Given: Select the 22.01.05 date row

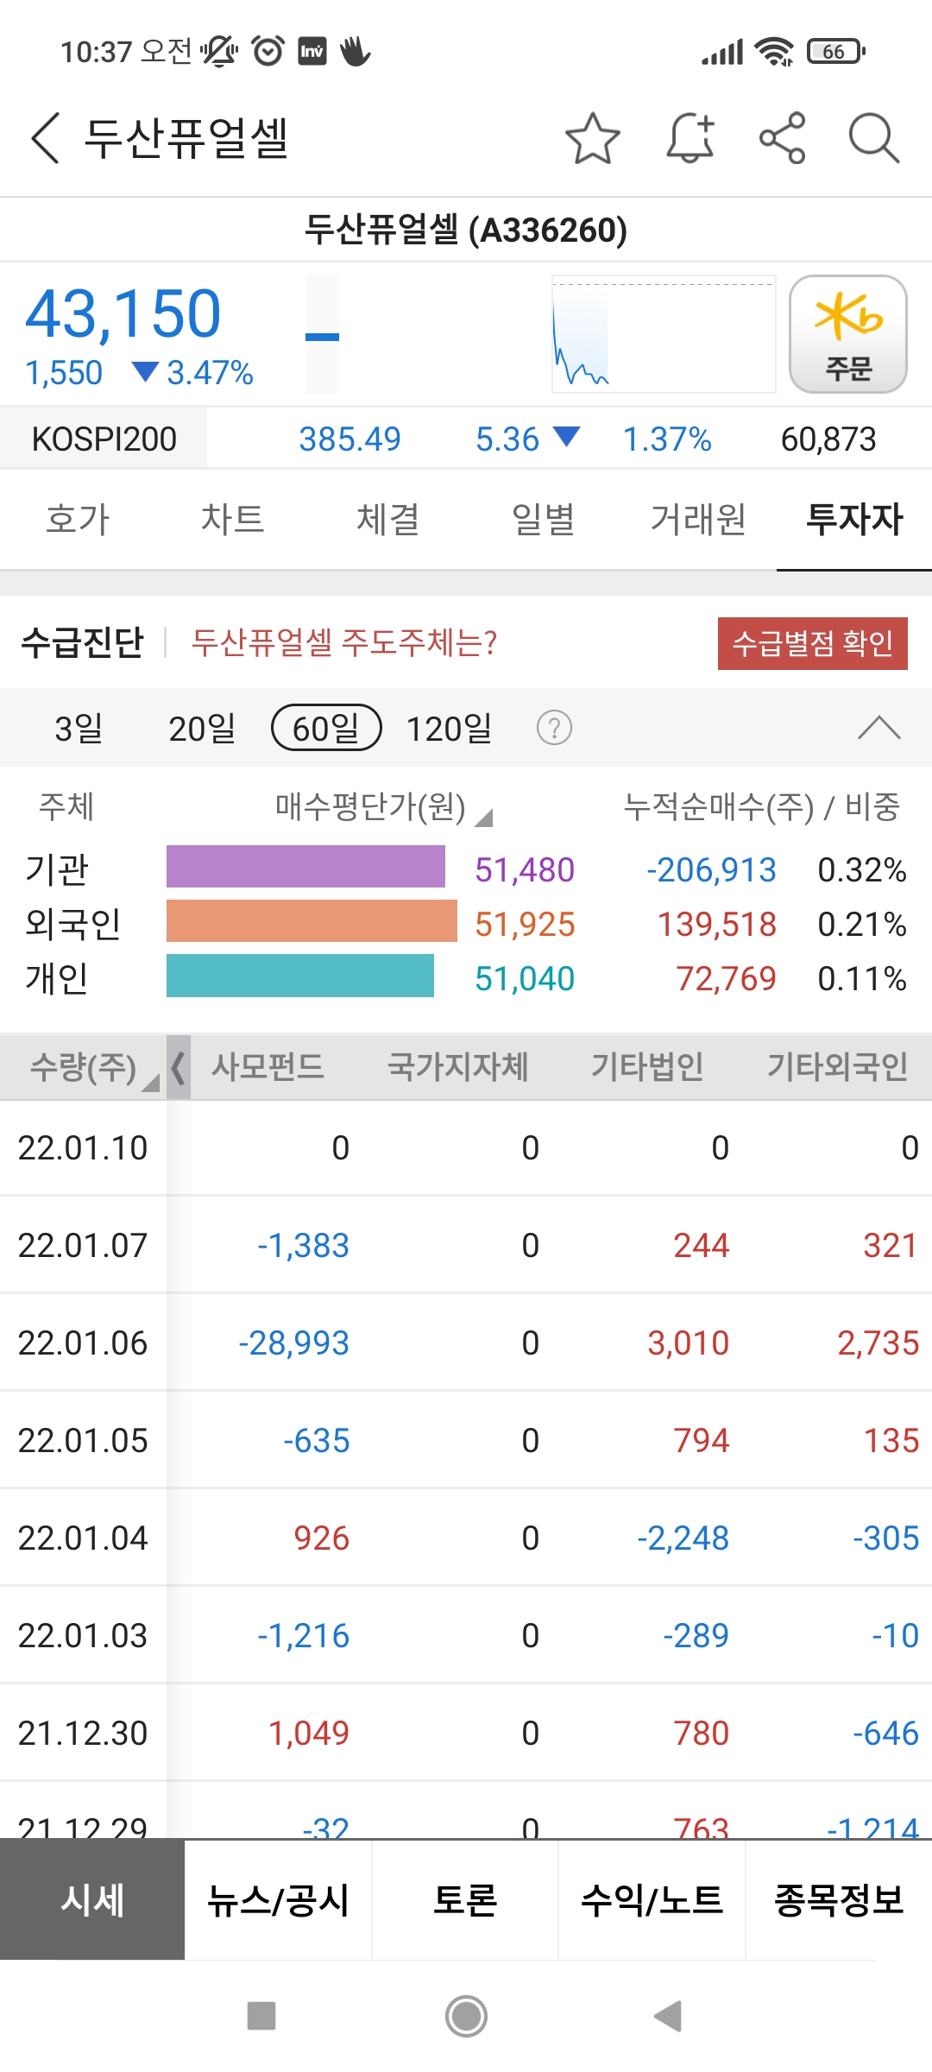Looking at the screenshot, I should (466, 1440).
